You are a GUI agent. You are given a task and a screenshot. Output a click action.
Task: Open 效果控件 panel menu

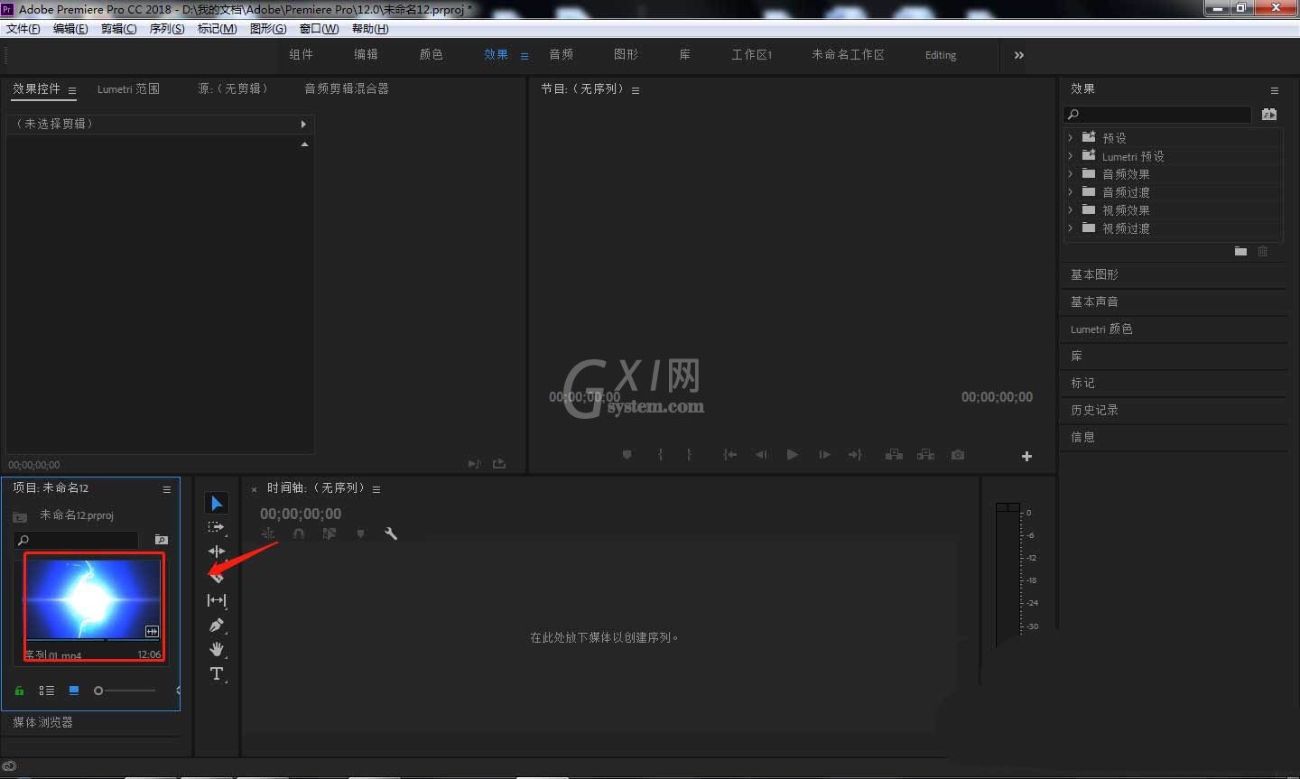(x=72, y=90)
